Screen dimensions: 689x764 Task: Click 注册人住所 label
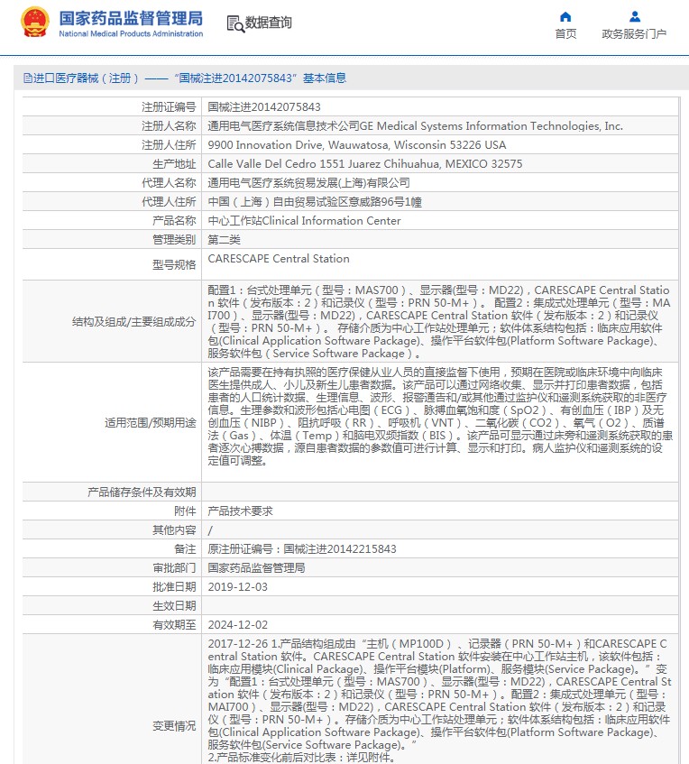pos(169,144)
